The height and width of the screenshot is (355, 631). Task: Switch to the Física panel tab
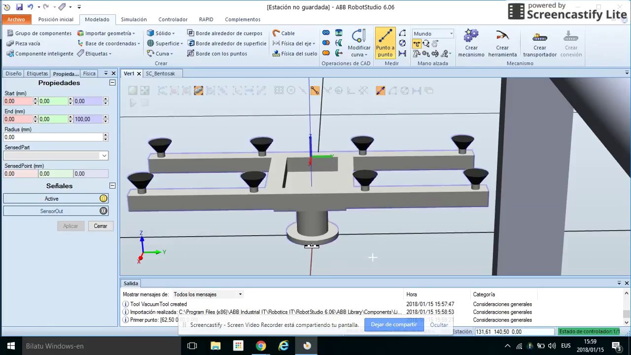click(x=89, y=73)
